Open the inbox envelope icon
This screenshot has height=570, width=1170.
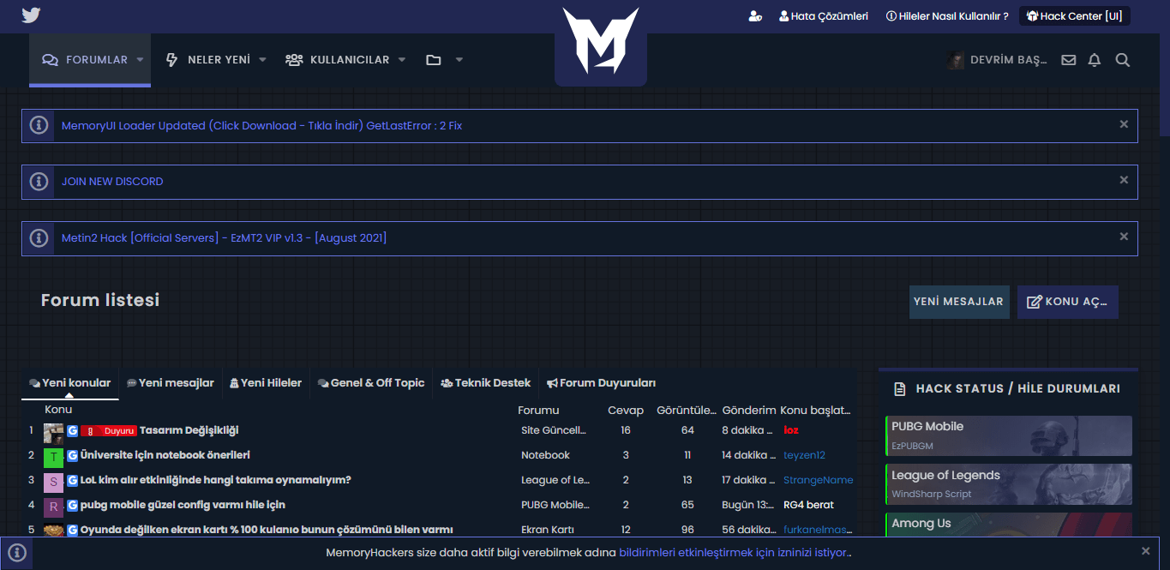pos(1069,60)
